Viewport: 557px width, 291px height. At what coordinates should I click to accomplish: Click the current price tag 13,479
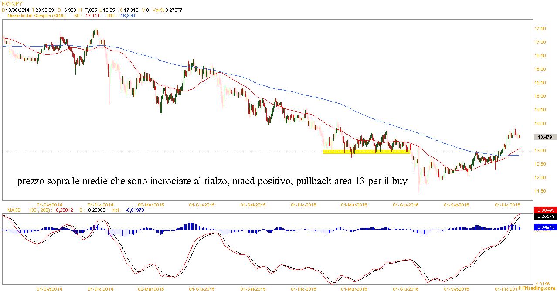pyautogui.click(x=545, y=137)
